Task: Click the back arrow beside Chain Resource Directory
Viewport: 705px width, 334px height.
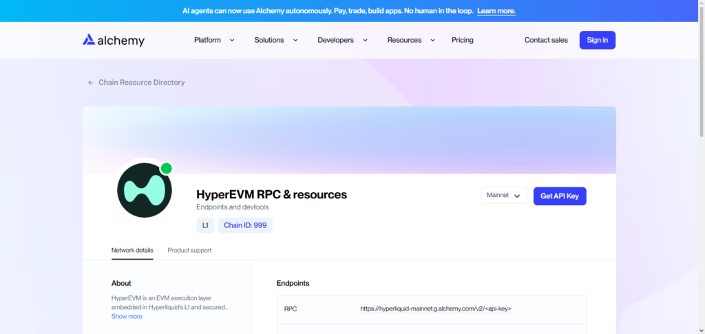Action: point(90,83)
